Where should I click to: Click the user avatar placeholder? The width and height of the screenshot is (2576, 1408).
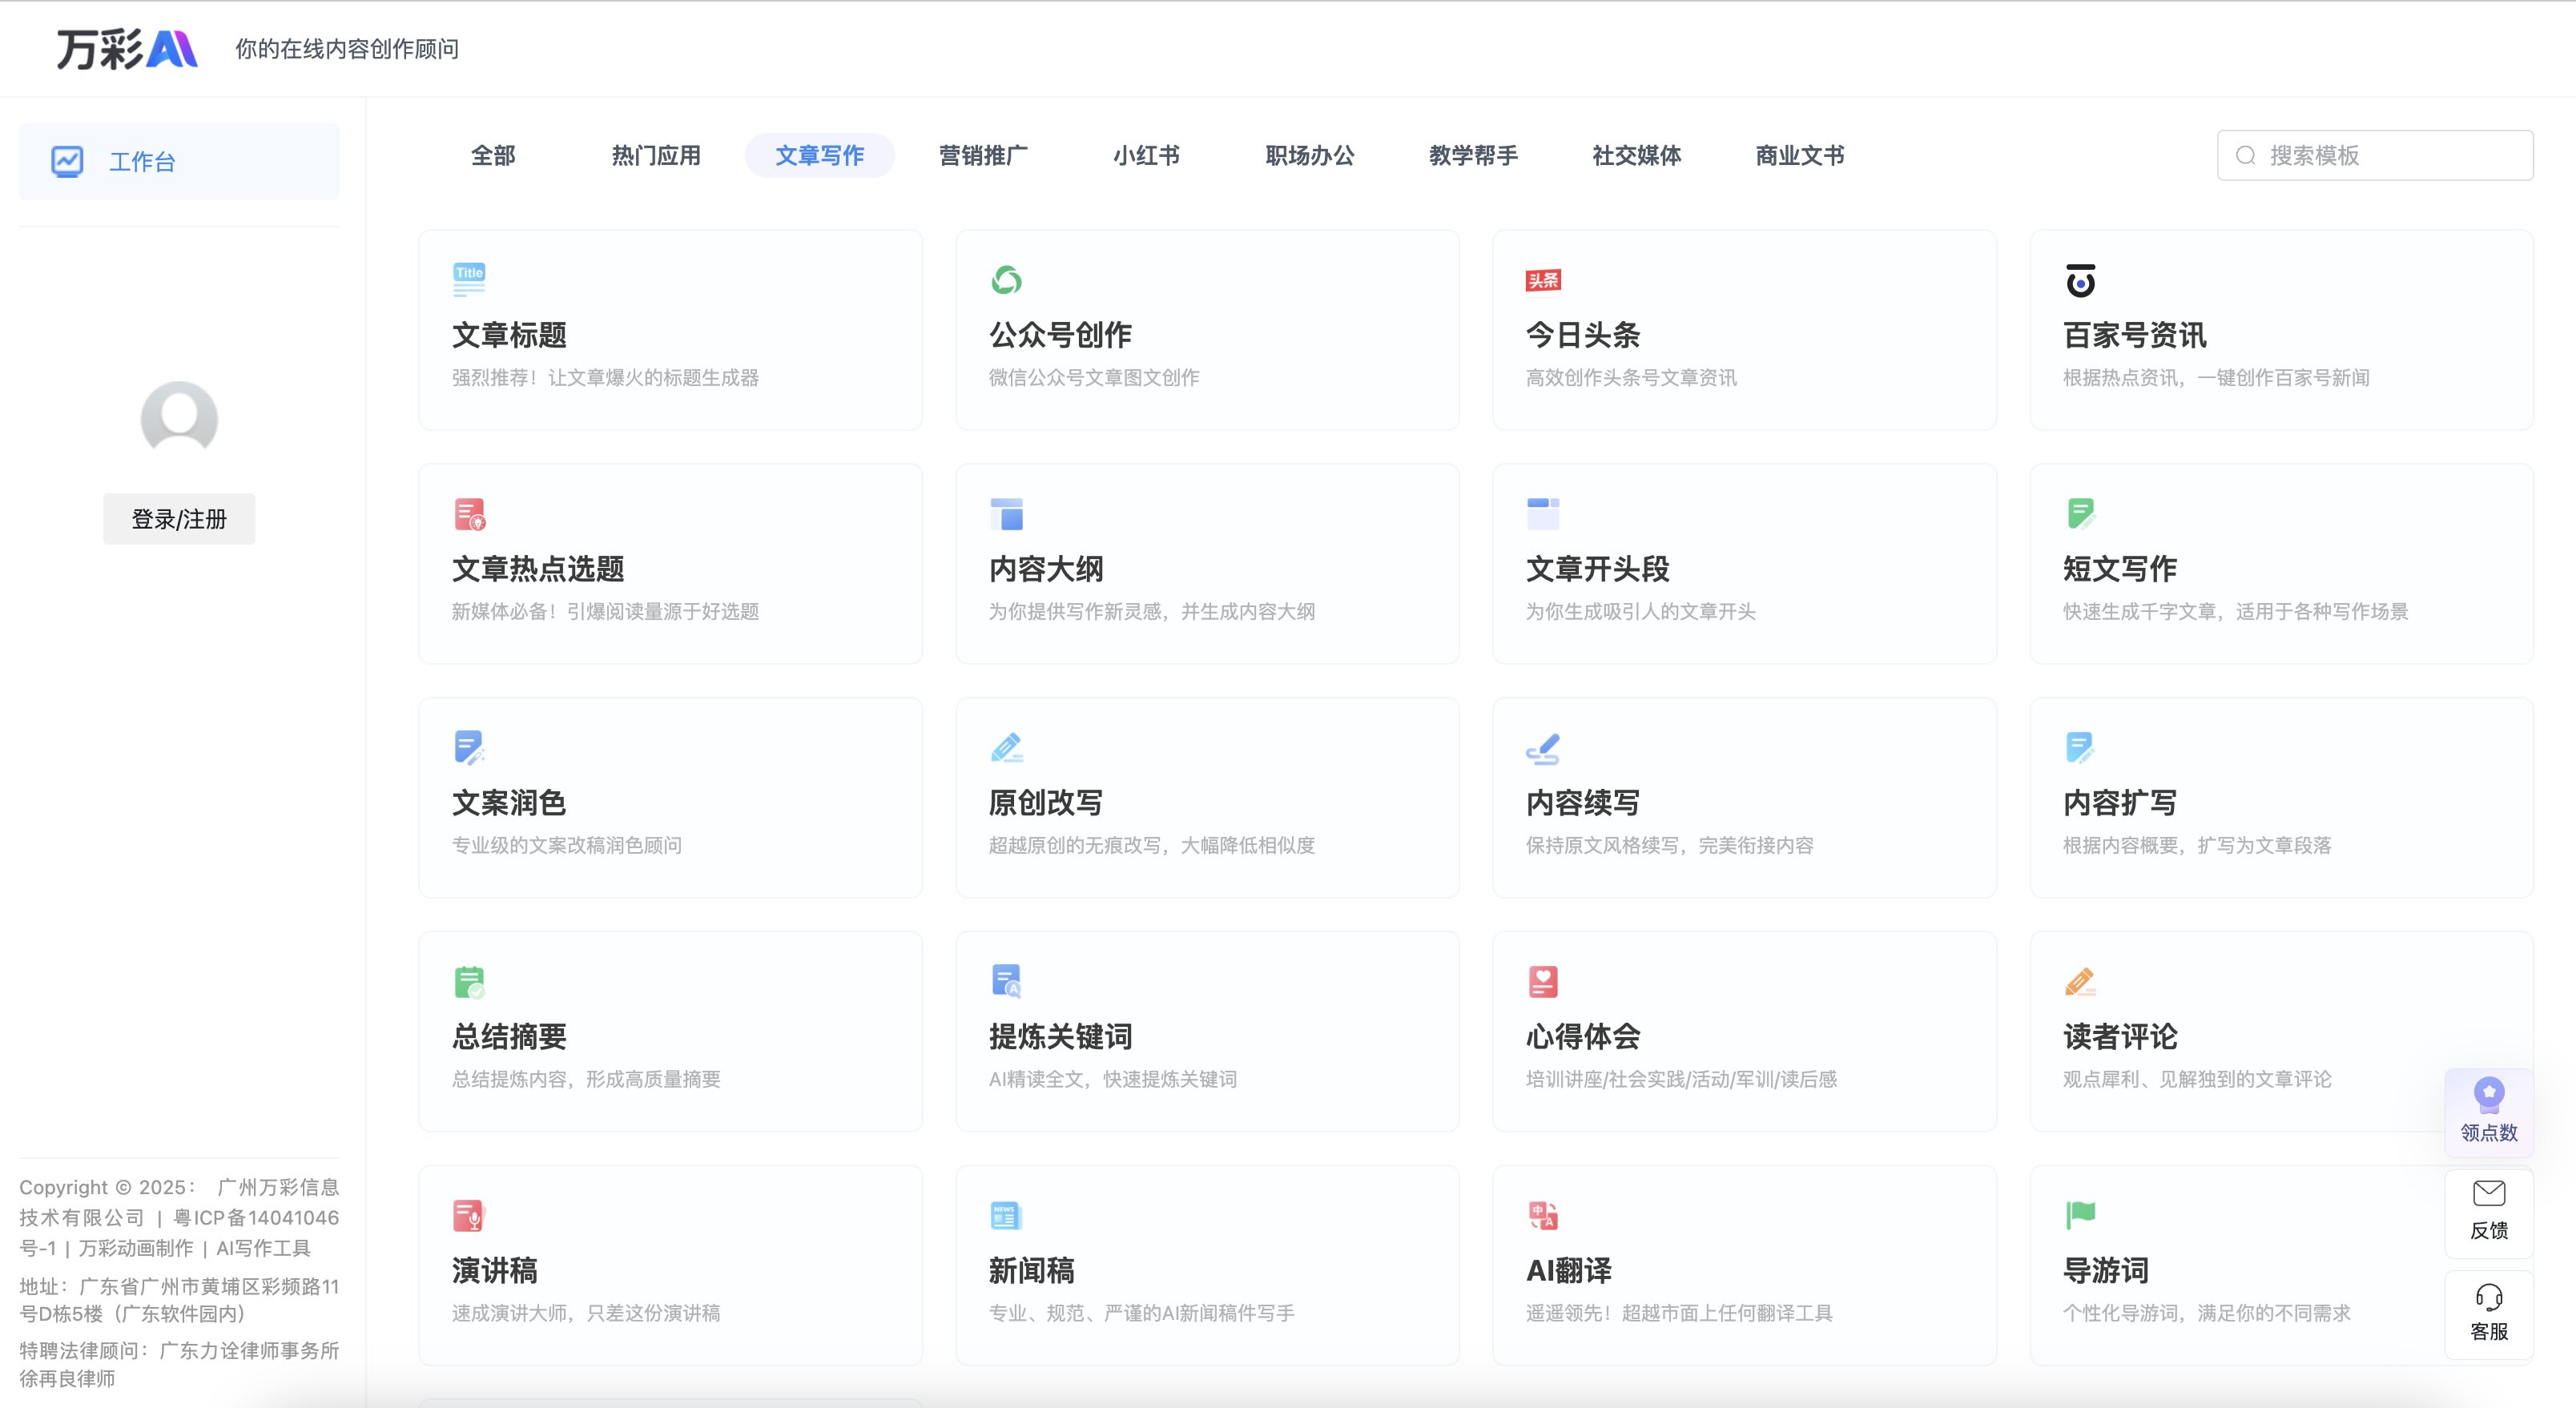click(x=179, y=418)
